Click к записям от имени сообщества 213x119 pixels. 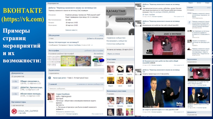[90, 84]
